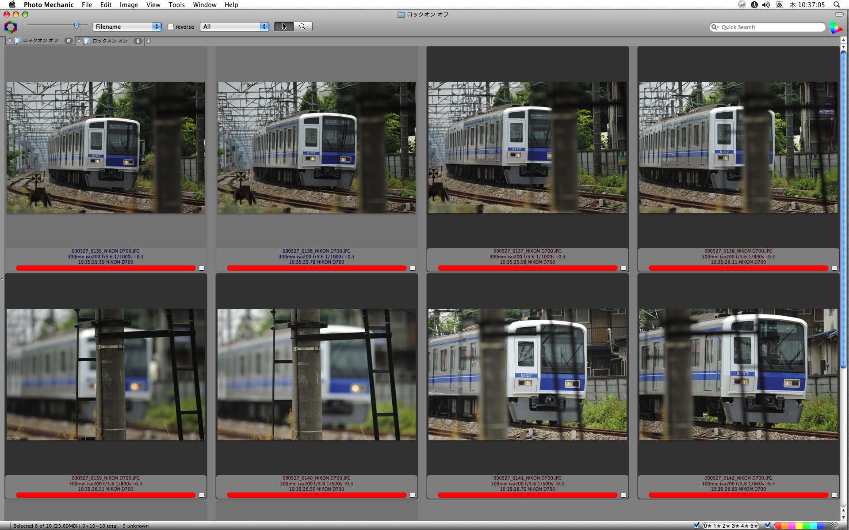Viewport: 849px width, 530px height.
Task: Select the arrow pointer tool
Action: pyautogui.click(x=283, y=26)
